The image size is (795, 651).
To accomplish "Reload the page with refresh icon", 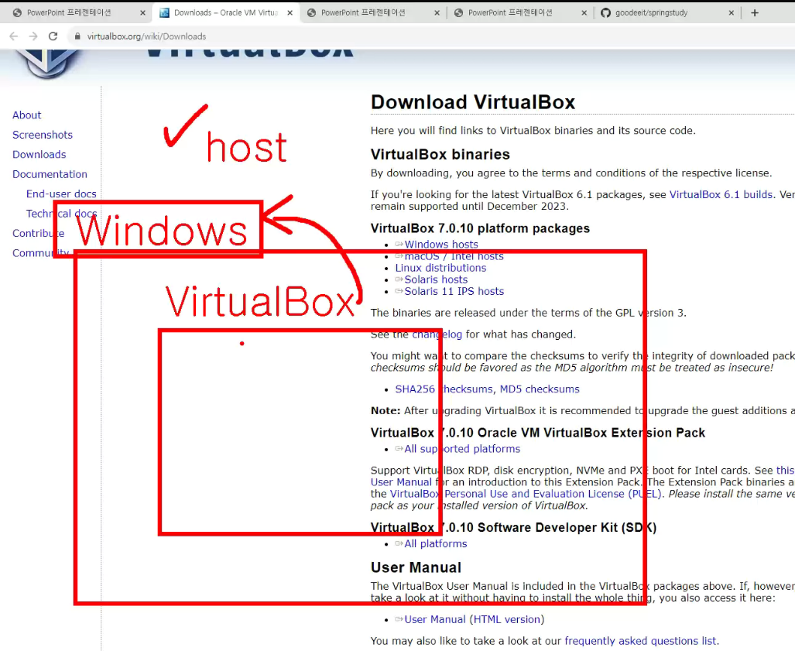I will pyautogui.click(x=53, y=36).
